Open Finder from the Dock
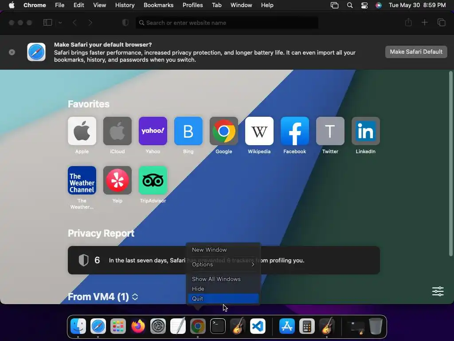Image resolution: width=454 pixels, height=341 pixels. (78, 326)
